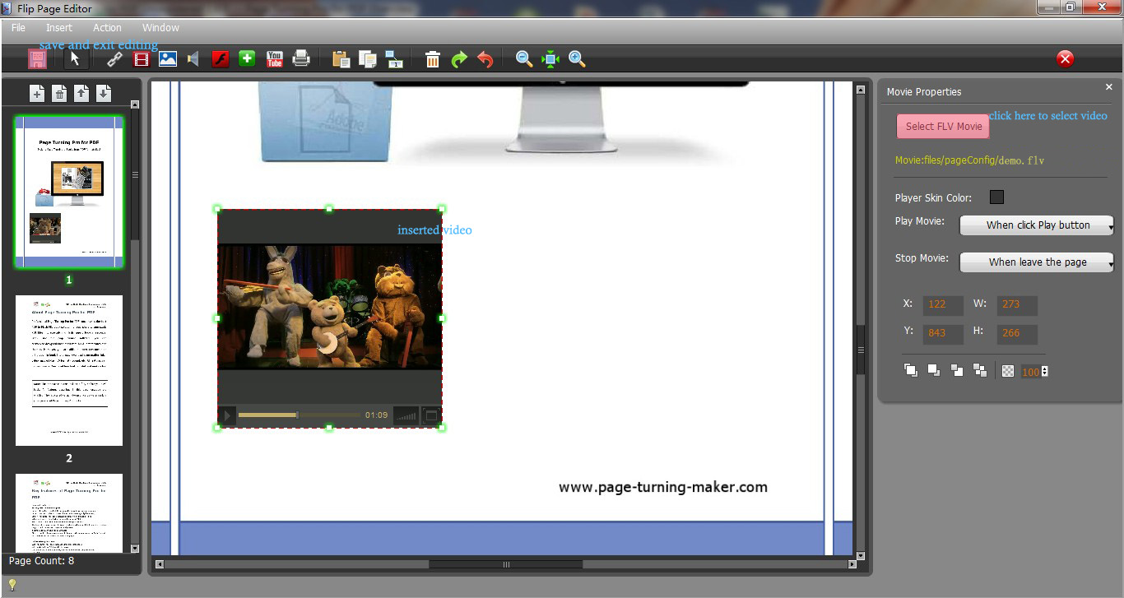1124x598 pixels.
Task: Click the send-to-back layer icon
Action: point(980,370)
